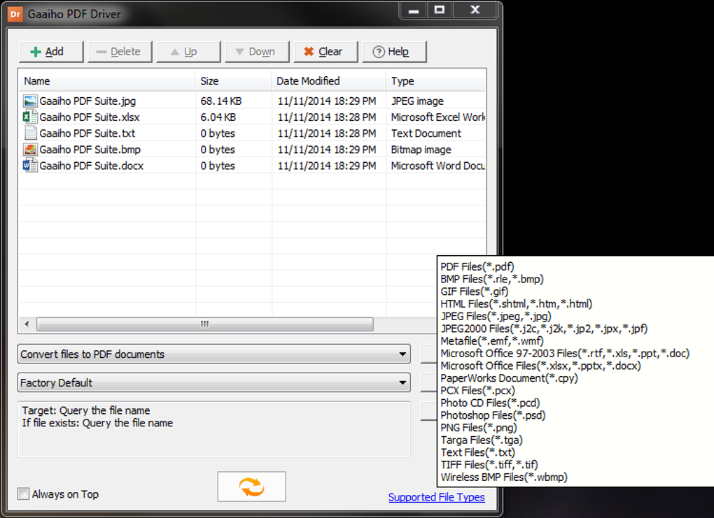Click the Excel icon for Gaaiho PDF Suite.xlsx
714x518 pixels.
(30, 117)
